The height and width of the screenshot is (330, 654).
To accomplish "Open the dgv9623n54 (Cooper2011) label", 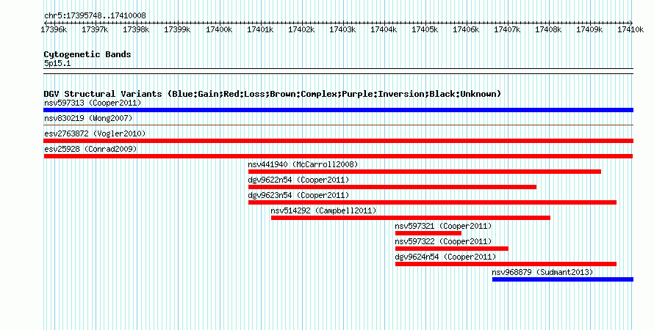I will [298, 195].
